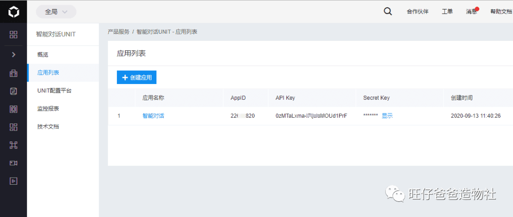Click the AppID value ending in 820
Viewport: 513px width, 217px height.
[242, 116]
